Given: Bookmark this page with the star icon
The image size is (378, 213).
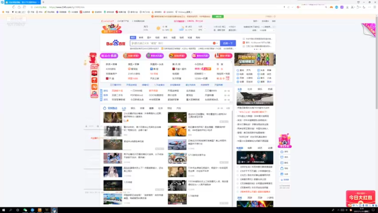Looking at the screenshot, I should 32,7.
